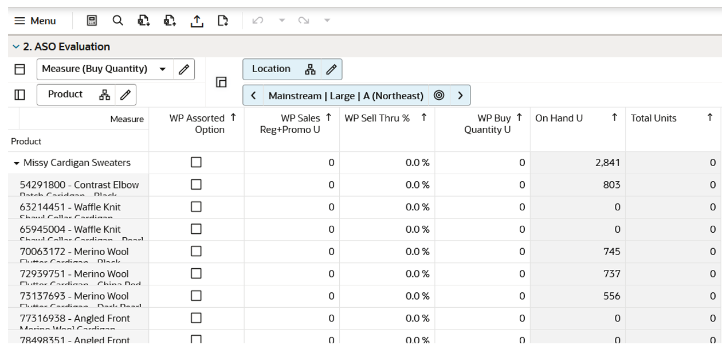Click the page edge layout icon beside Measure
This screenshot has height=345, width=722.
tap(19, 69)
